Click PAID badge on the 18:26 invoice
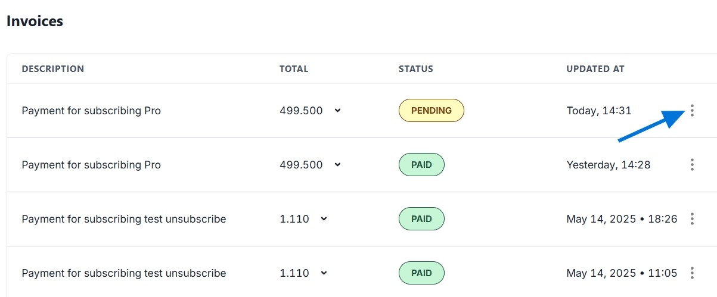Image resolution: width=717 pixels, height=297 pixels. [x=421, y=219]
